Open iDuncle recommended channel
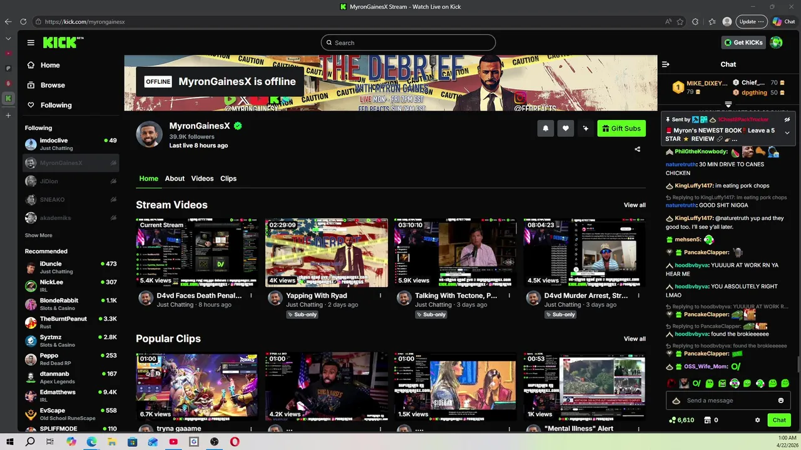Screen dimensions: 801x450 coord(71,267)
